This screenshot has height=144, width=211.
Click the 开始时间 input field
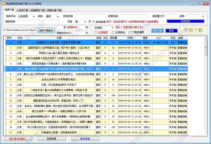[x=90, y=16]
